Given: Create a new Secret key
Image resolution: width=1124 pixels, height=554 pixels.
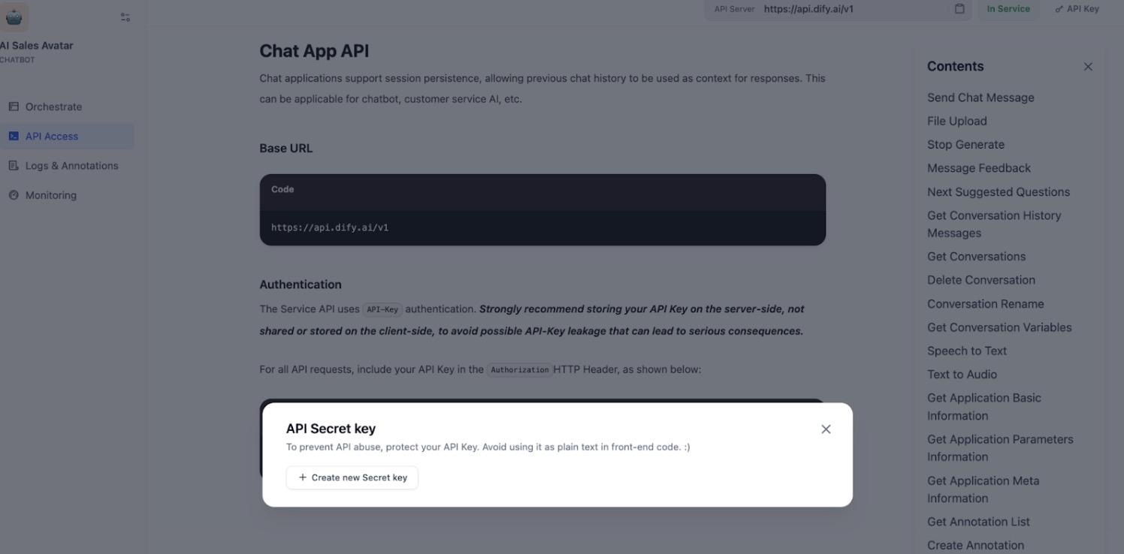Looking at the screenshot, I should tap(352, 477).
